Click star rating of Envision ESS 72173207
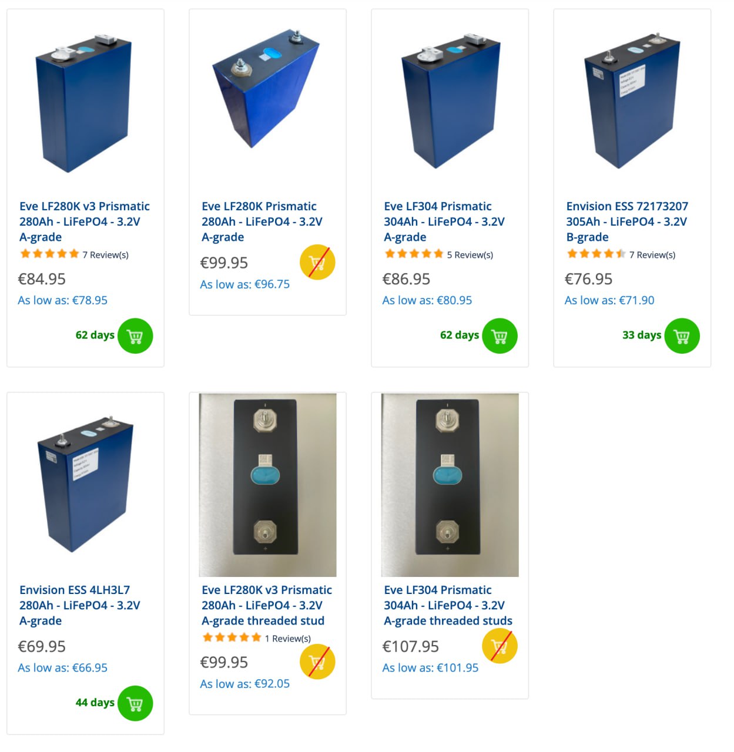The image size is (734, 752). tap(596, 254)
